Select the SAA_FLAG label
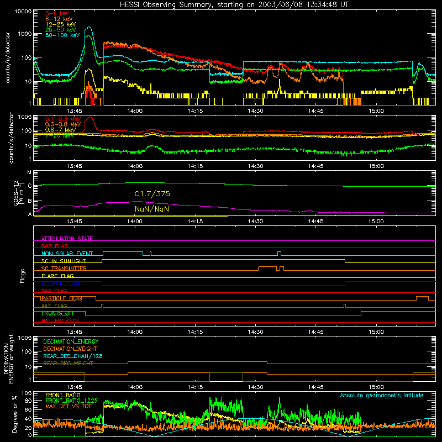The height and width of the screenshot is (442, 442). (54, 291)
